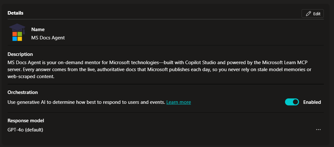Open the Response model three-dots menu
334x147 pixels.
click(x=318, y=130)
